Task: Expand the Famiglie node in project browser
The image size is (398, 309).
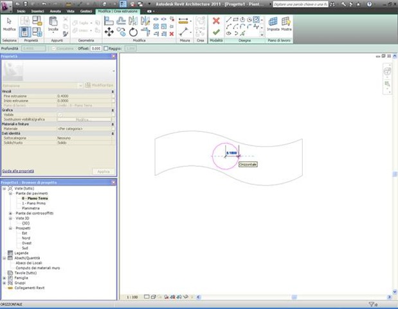Action: coord(5,277)
